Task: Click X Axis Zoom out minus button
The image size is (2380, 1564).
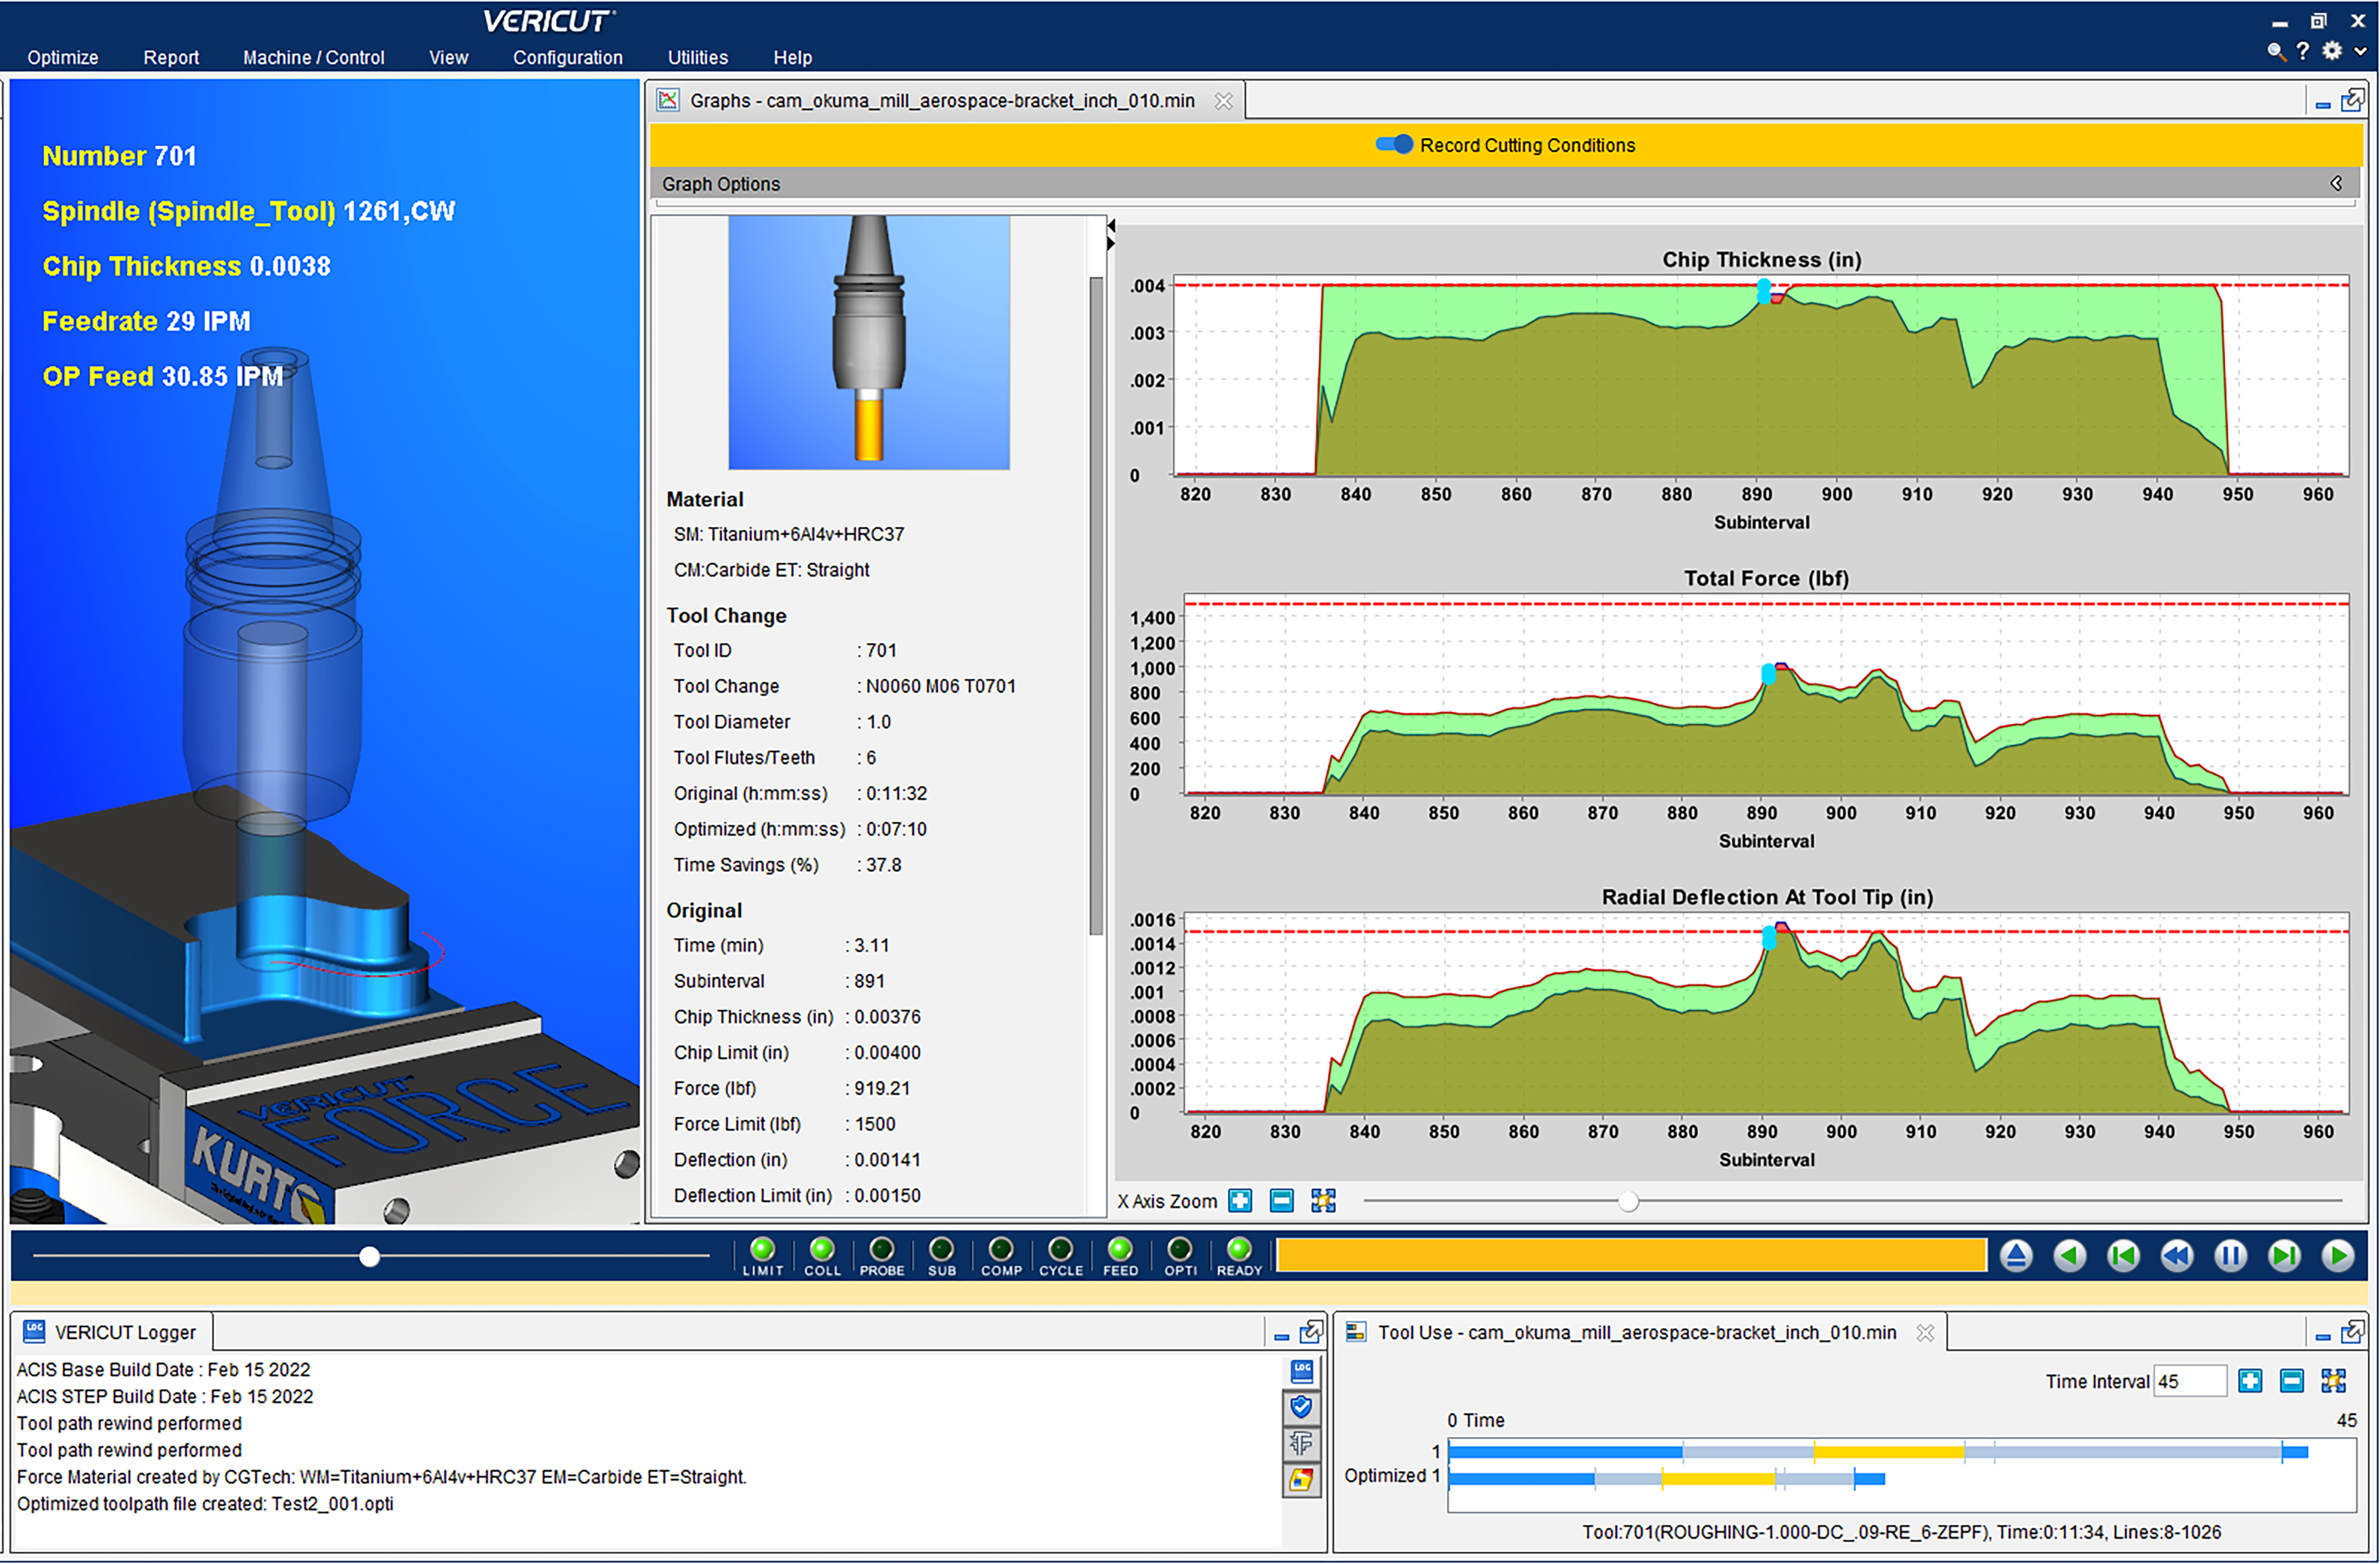Action: [1281, 1201]
